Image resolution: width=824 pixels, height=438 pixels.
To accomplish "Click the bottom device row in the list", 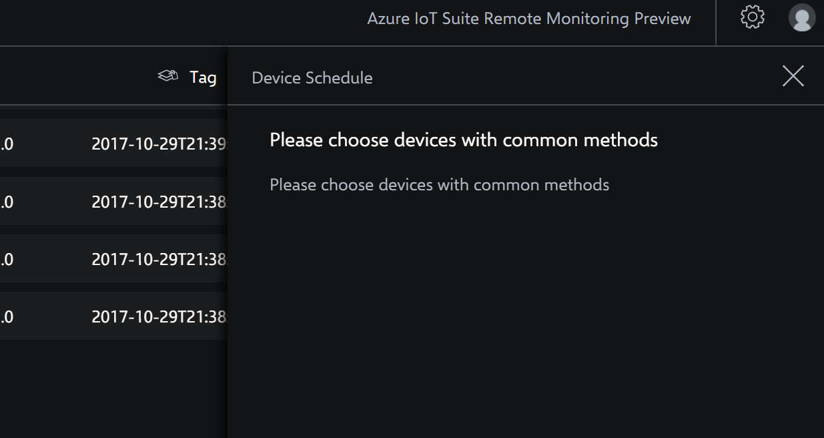I will 113,316.
